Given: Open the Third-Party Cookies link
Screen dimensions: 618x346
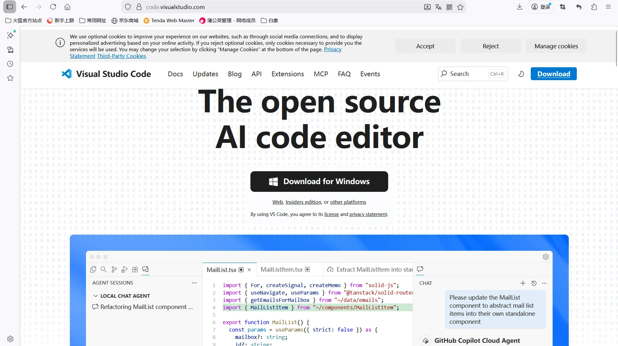Looking at the screenshot, I should 121,56.
